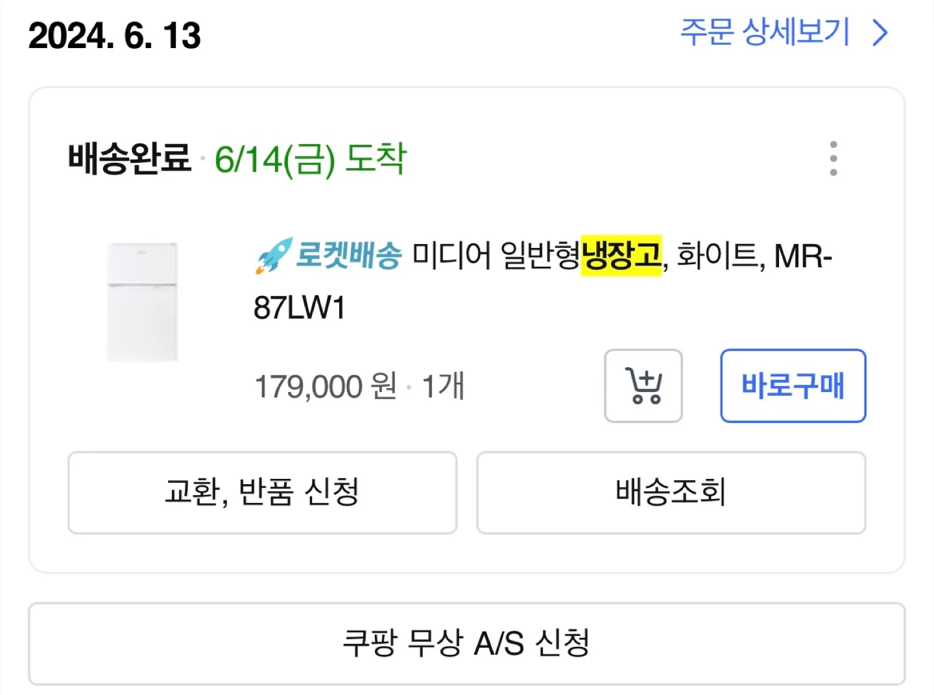Tap the highlighted 냉장고 keyword

(621, 255)
